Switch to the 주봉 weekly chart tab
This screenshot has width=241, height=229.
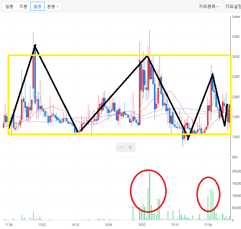pyautogui.click(x=23, y=6)
